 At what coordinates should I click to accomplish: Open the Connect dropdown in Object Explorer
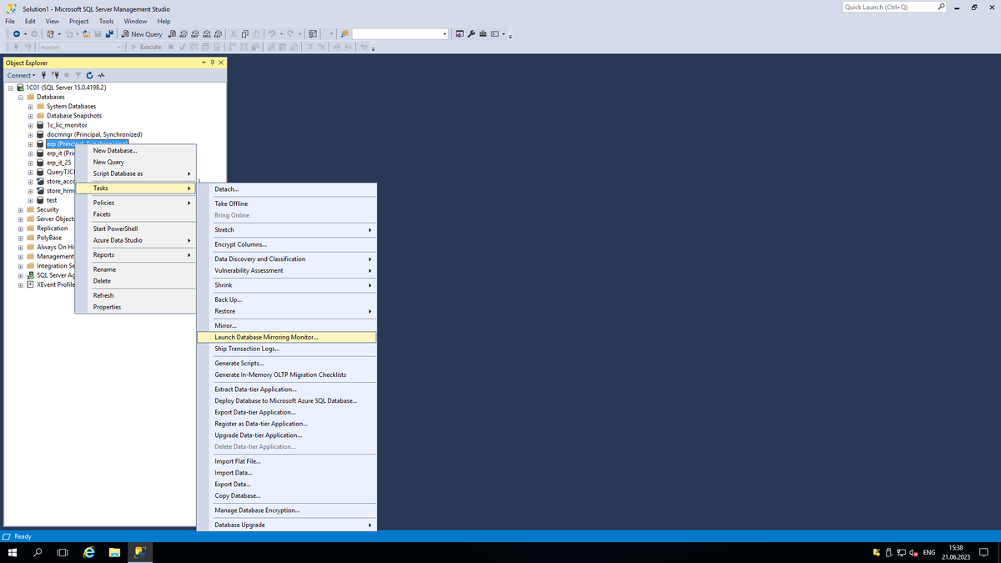click(22, 75)
